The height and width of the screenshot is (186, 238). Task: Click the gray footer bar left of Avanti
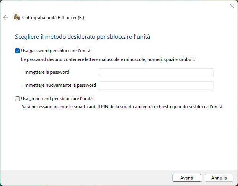[x=84, y=178]
